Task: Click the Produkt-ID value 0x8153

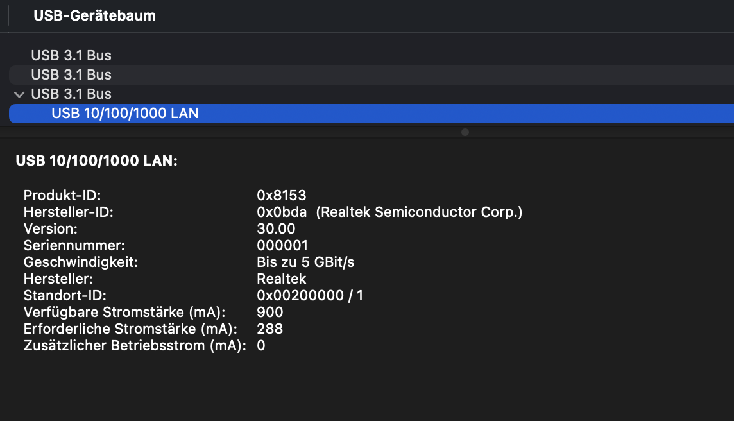Action: pyautogui.click(x=282, y=195)
